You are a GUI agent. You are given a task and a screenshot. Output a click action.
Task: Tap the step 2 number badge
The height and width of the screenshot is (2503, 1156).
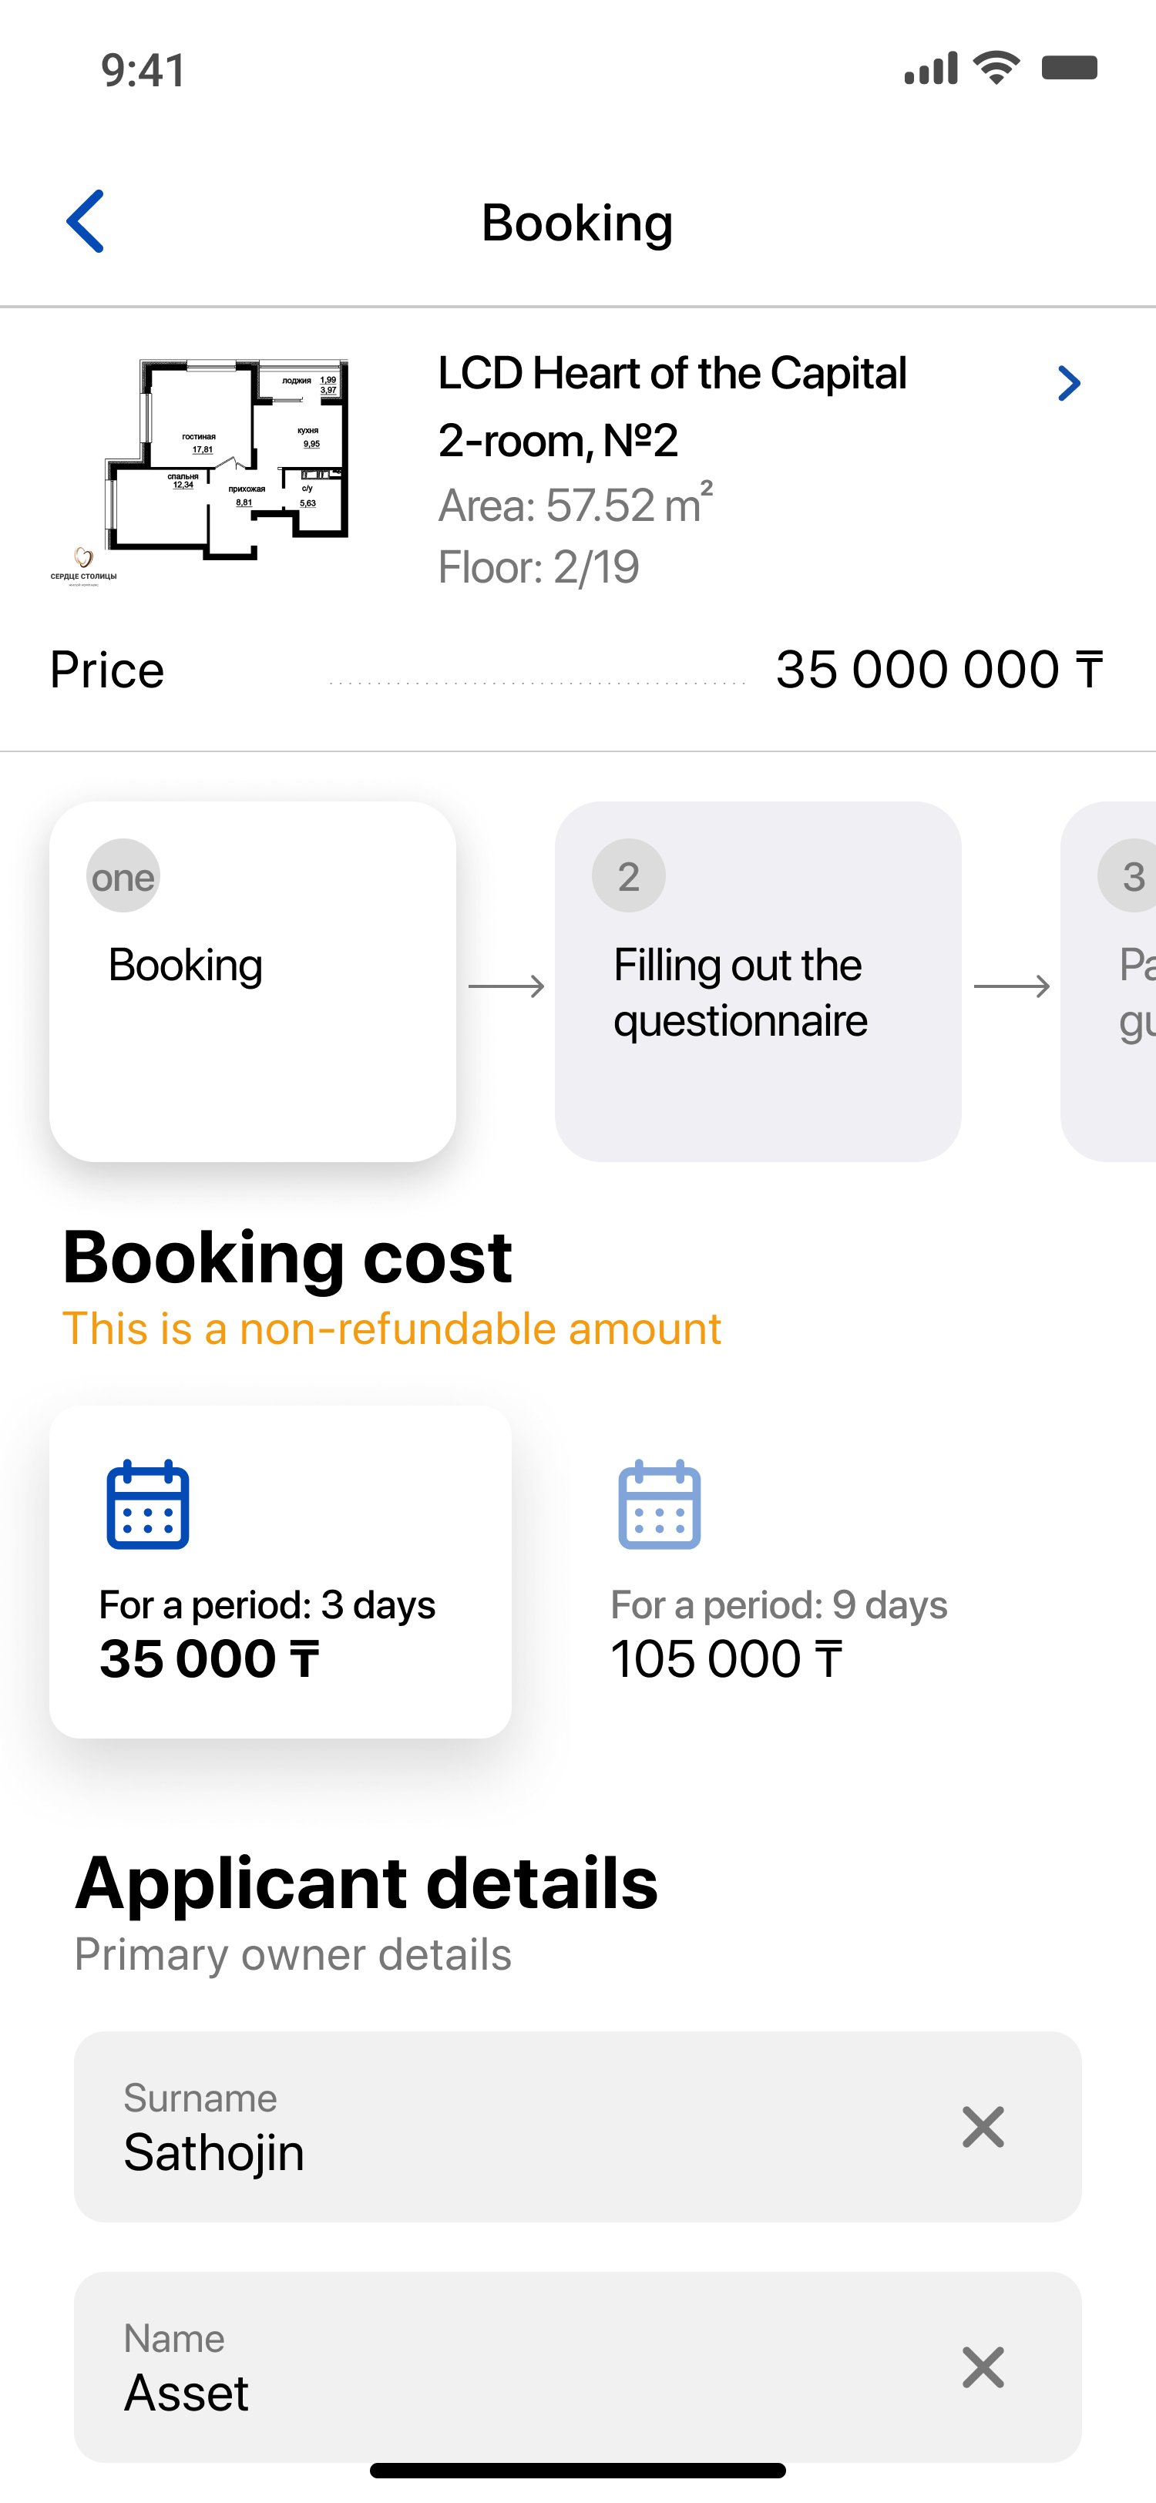(629, 875)
